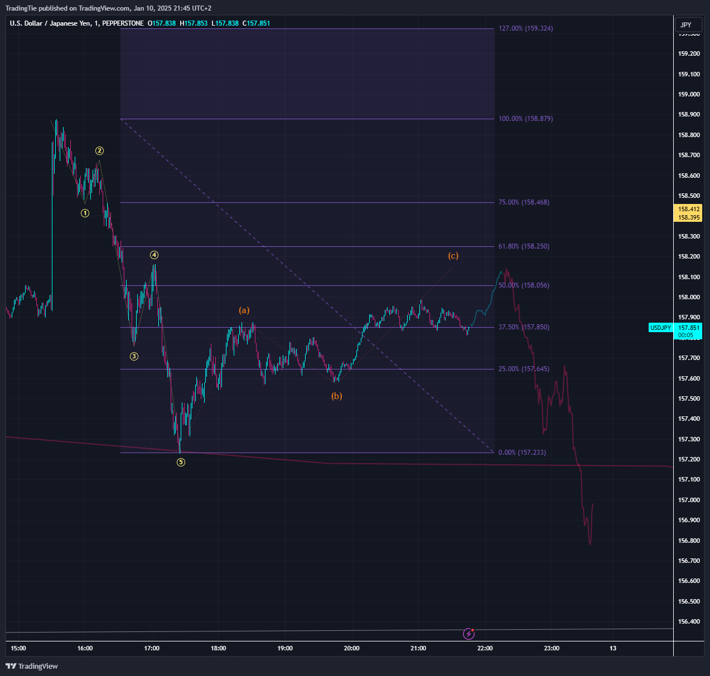This screenshot has height=676, width=710.
Task: Click the circled wave 4 label
Action: pos(154,255)
